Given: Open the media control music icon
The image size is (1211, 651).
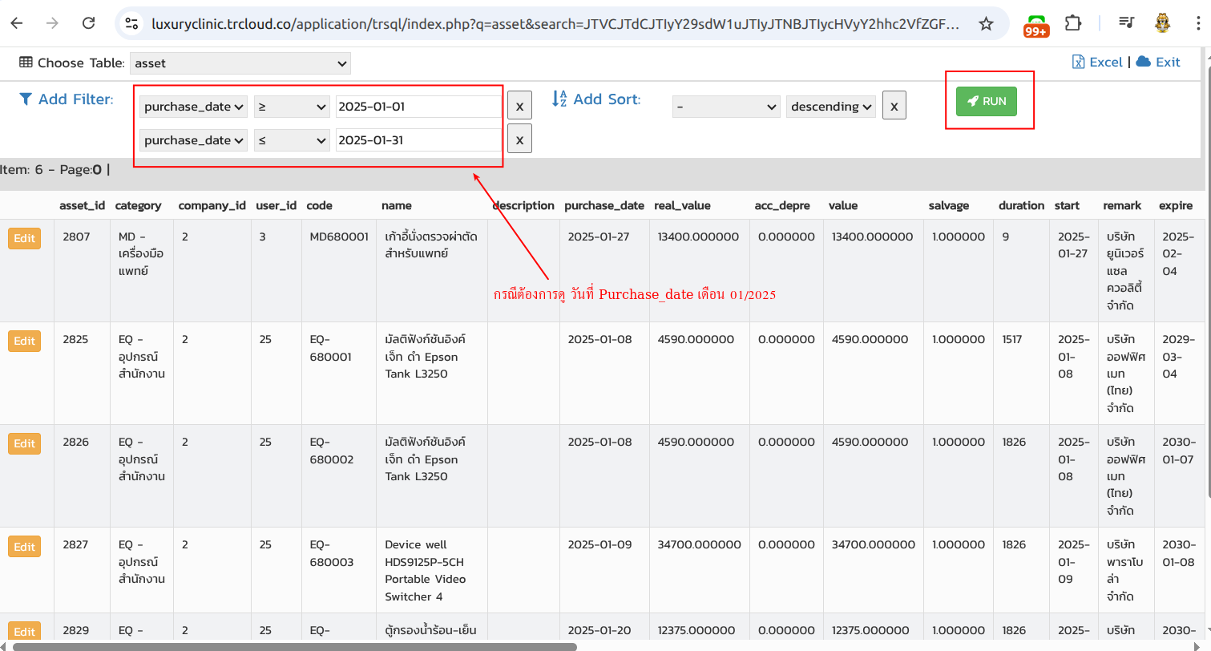Looking at the screenshot, I should 1127,23.
